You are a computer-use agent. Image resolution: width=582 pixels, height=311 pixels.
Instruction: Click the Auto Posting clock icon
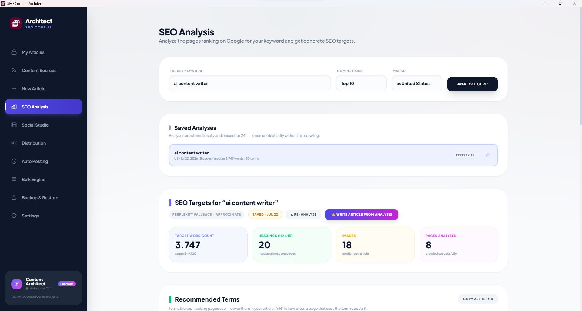click(x=14, y=161)
